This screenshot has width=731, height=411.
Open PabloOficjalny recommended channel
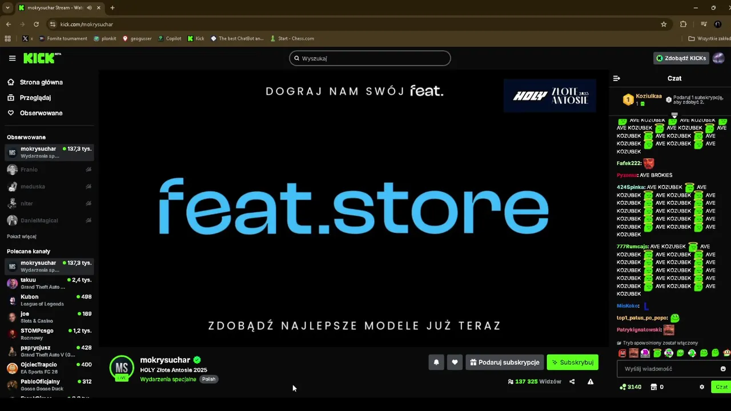tap(49, 385)
